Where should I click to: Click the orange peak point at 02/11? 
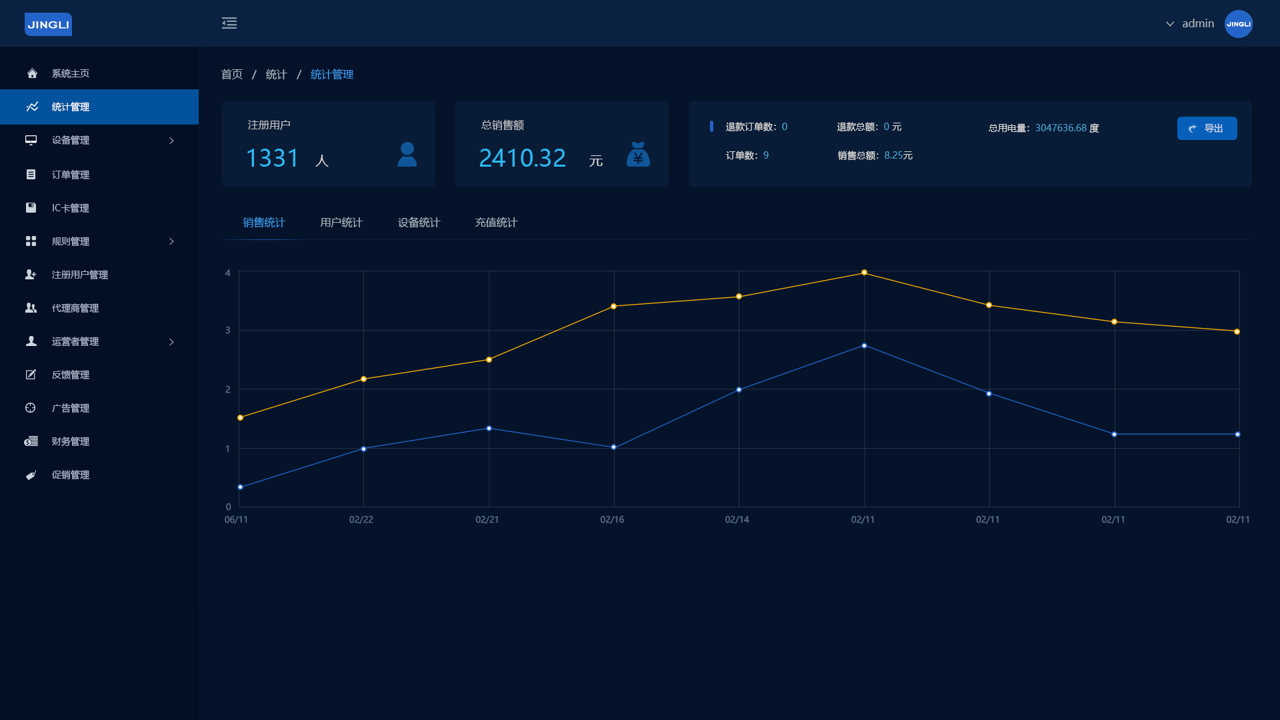tap(864, 273)
